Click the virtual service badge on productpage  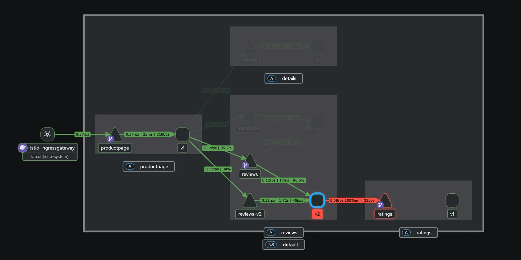pos(110,139)
